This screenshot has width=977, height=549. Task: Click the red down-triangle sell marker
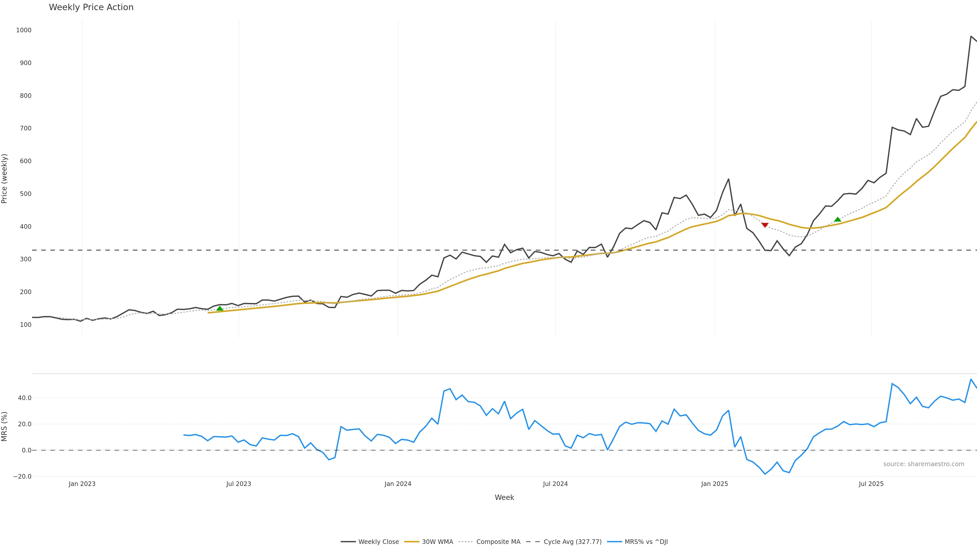765,225
